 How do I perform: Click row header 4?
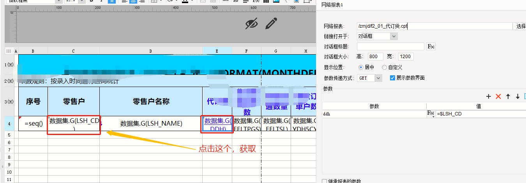(9, 123)
